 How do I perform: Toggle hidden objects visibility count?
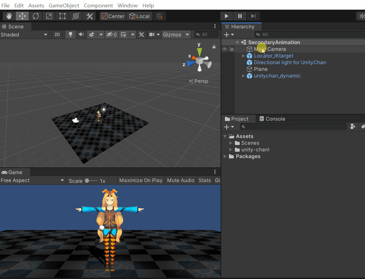click(112, 35)
